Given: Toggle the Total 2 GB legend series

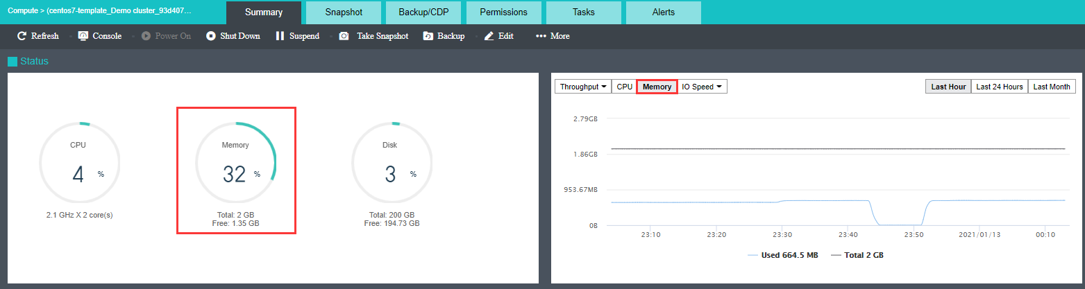Looking at the screenshot, I should (x=857, y=255).
